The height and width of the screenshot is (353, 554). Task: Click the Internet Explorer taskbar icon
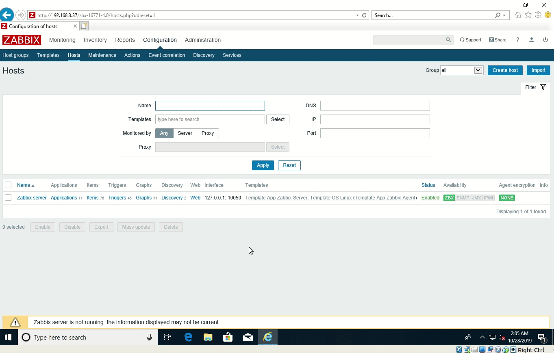(268, 337)
